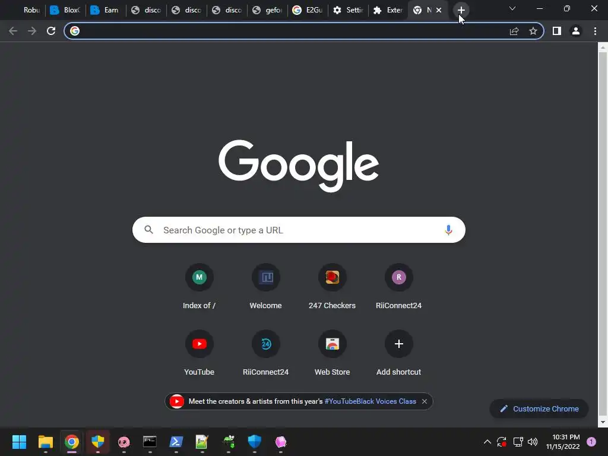
Task: Click the back navigation arrow
Action: click(13, 31)
